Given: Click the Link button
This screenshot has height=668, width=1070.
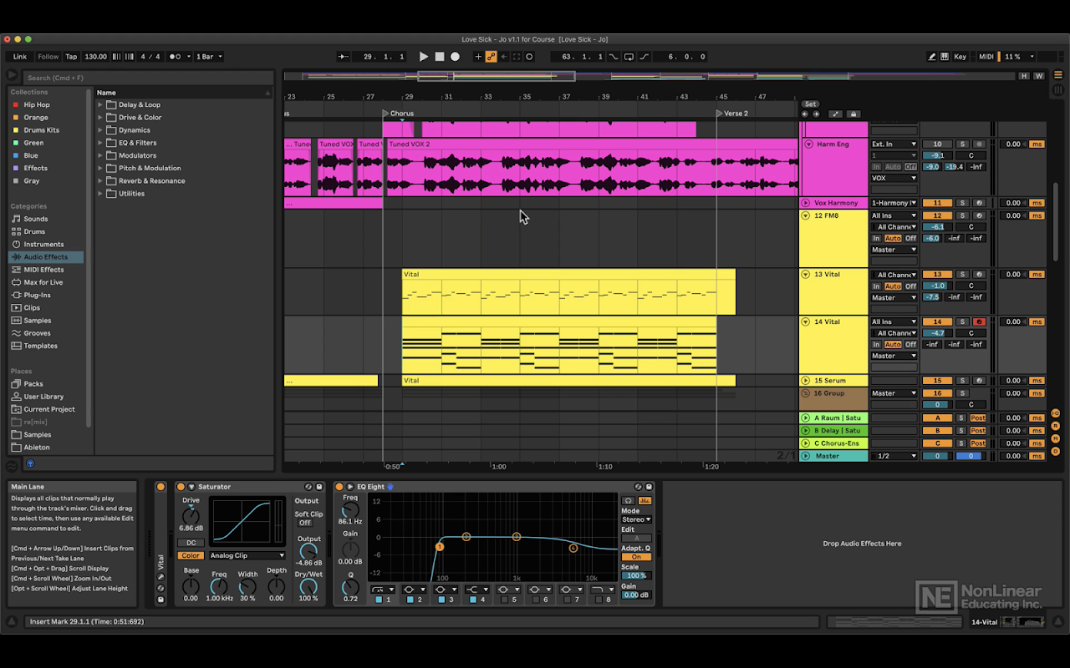Looking at the screenshot, I should pos(20,57).
